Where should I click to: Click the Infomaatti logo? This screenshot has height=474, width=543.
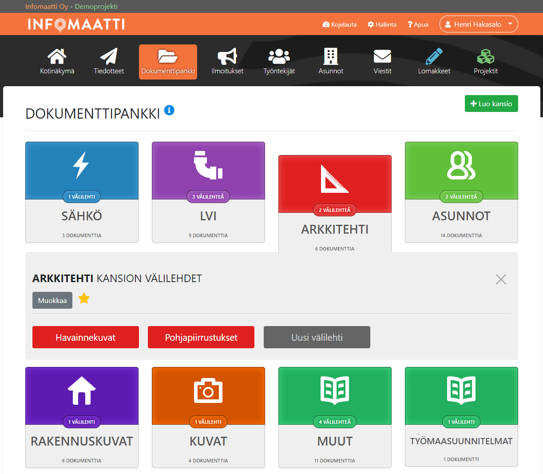tap(76, 24)
